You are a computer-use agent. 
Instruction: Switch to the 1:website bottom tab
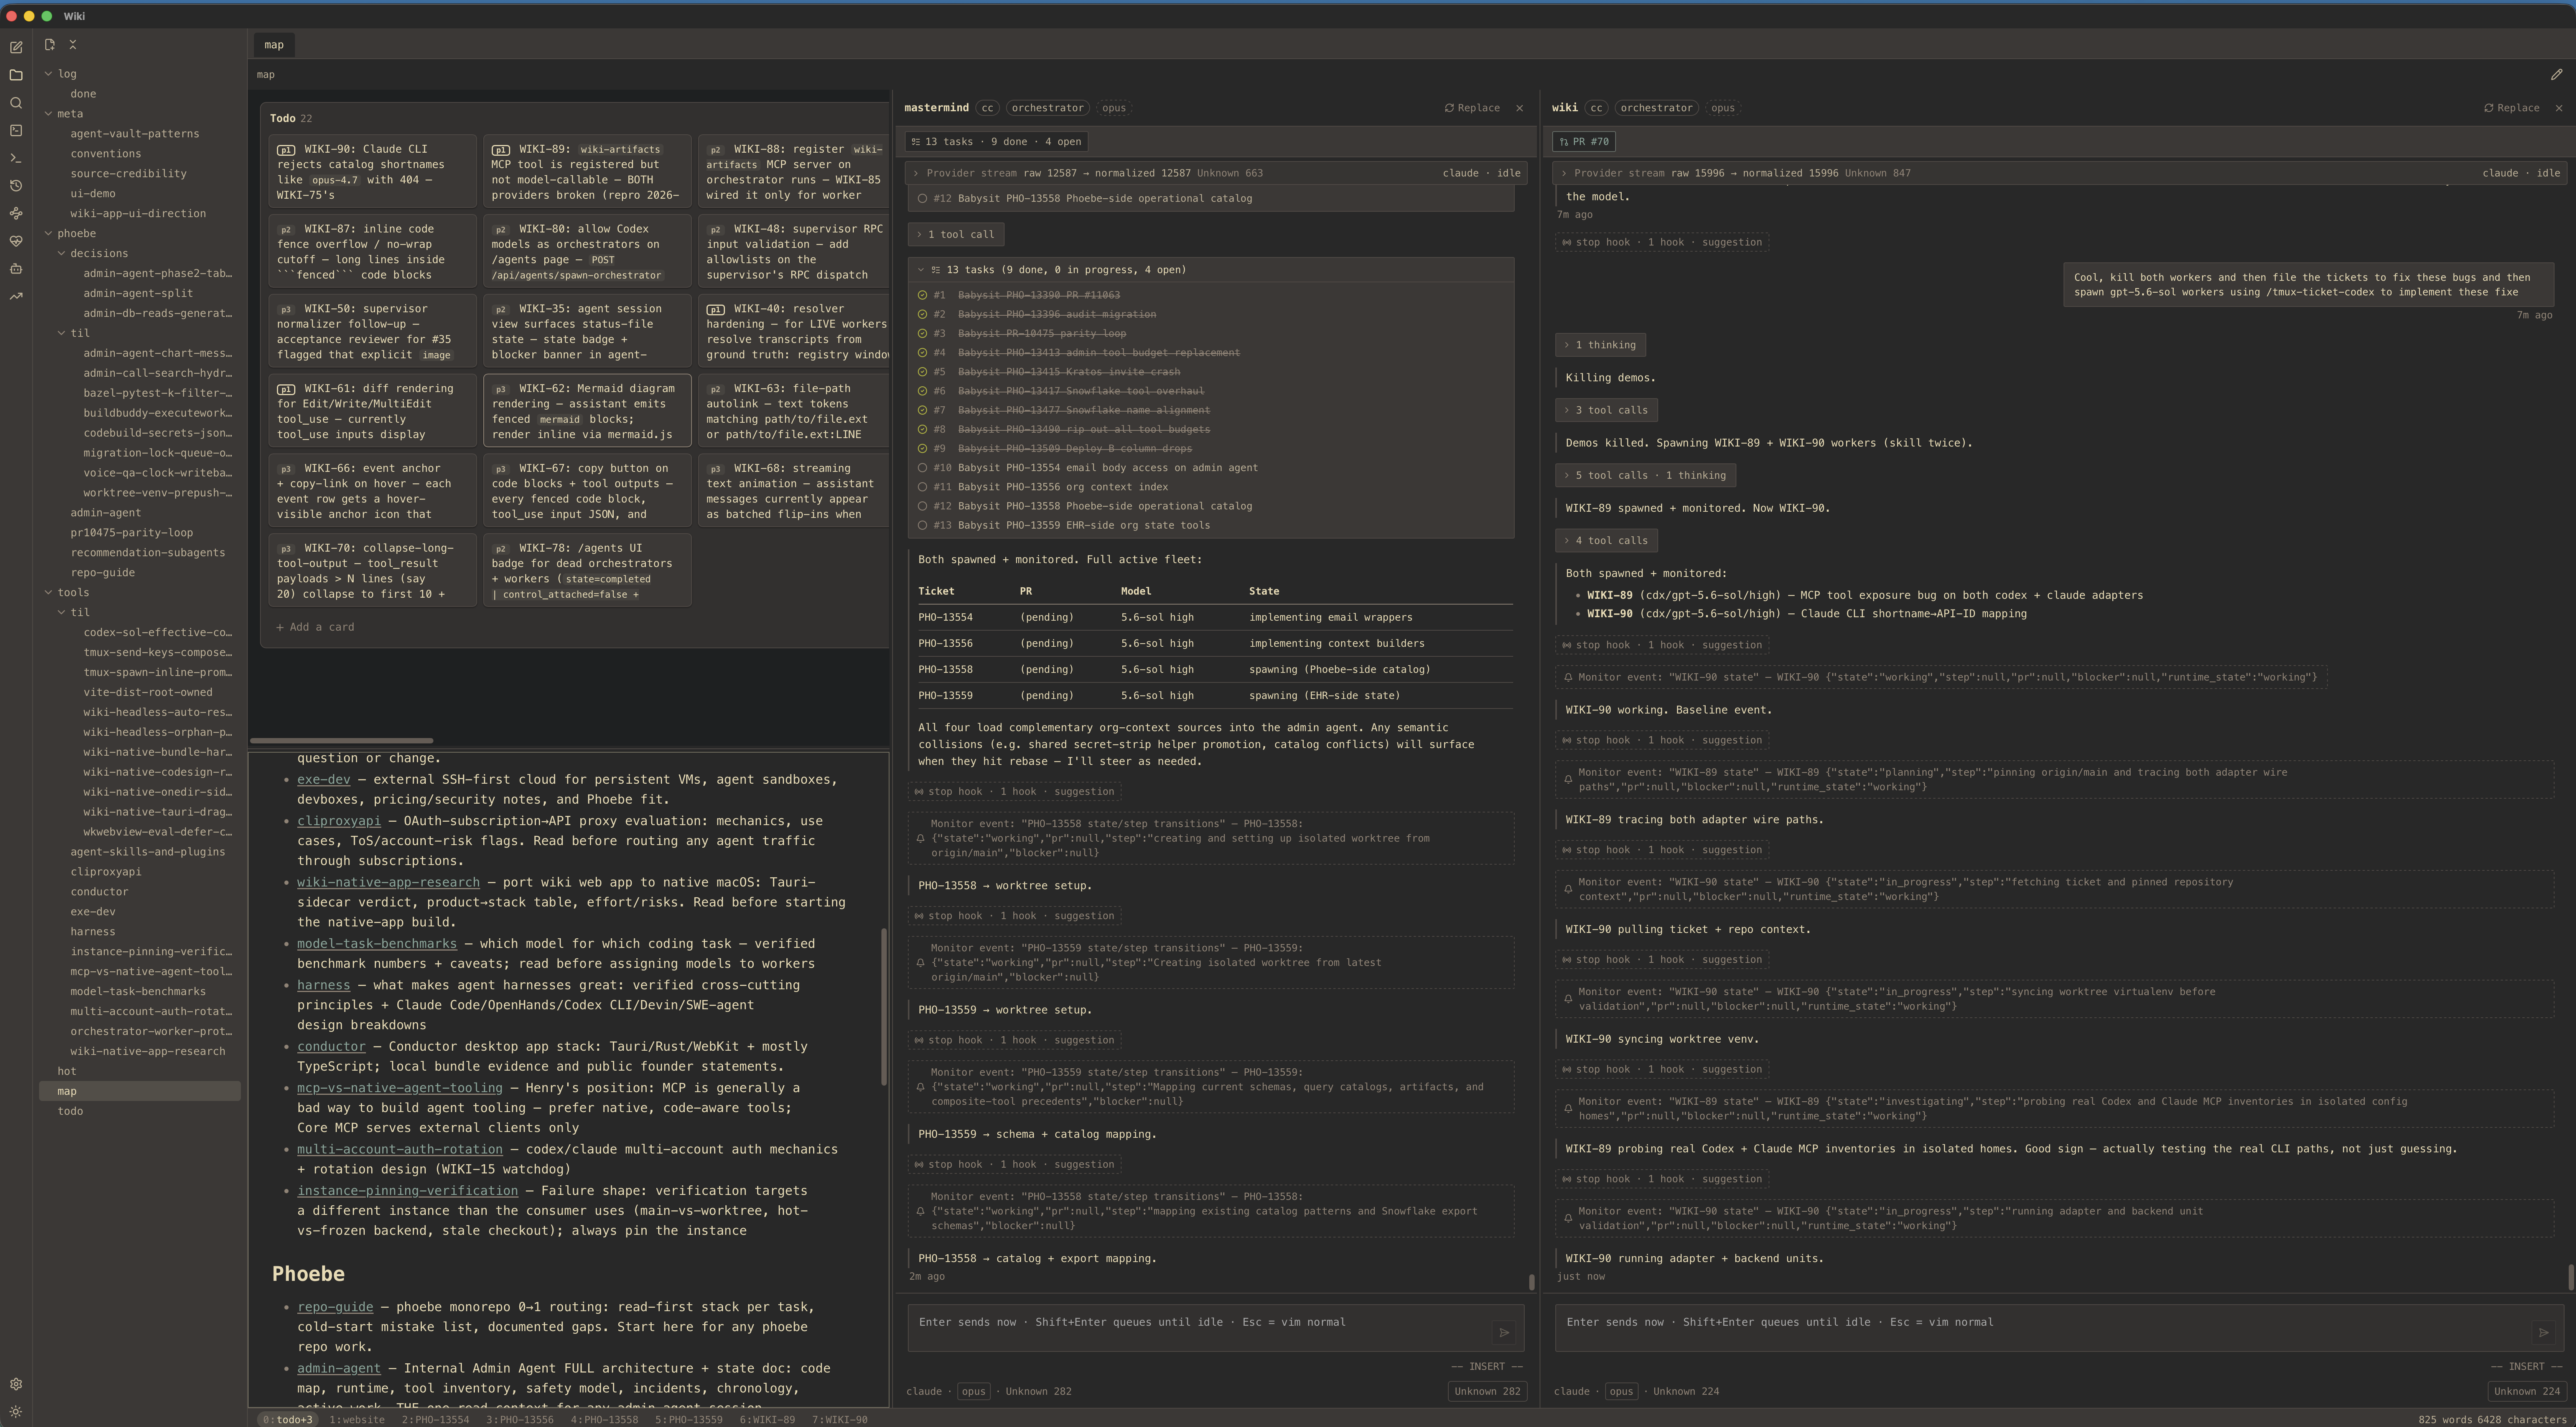(357, 1420)
